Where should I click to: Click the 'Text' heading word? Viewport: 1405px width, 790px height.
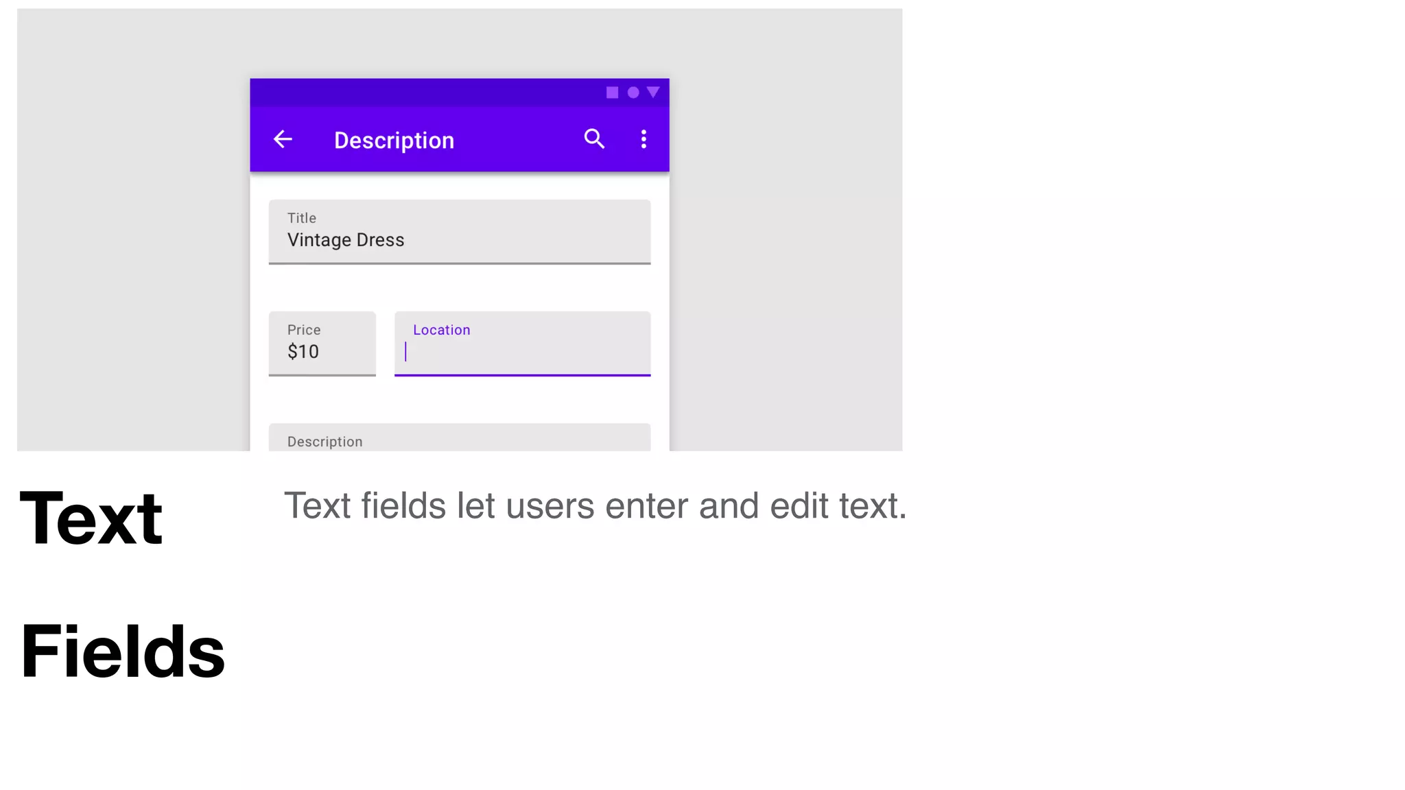coord(91,518)
